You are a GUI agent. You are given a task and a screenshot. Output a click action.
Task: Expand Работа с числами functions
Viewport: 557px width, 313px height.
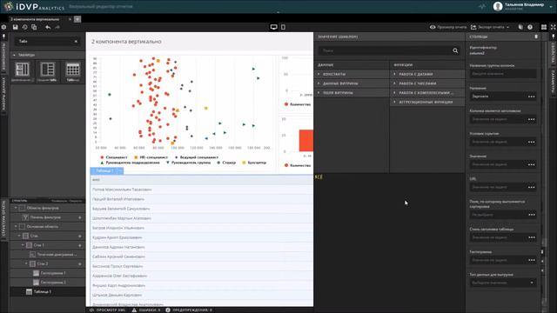[x=427, y=83]
